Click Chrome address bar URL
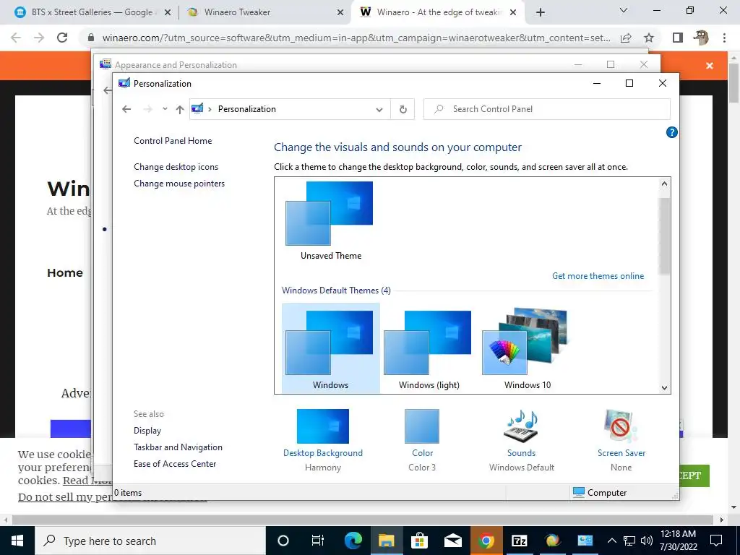This screenshot has height=555, width=740. pos(356,38)
